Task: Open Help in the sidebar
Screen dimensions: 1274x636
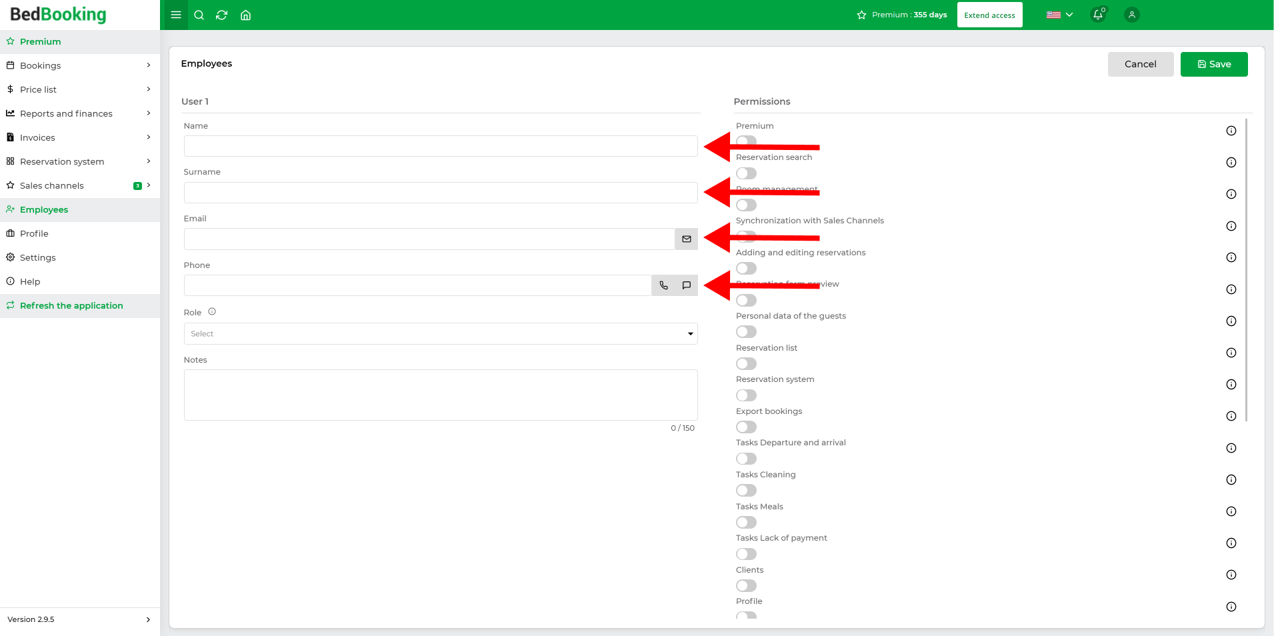Action: tap(80, 281)
